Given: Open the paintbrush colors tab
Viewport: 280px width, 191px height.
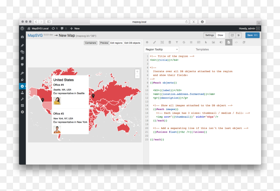Looking at the screenshot, I should click(154, 42).
